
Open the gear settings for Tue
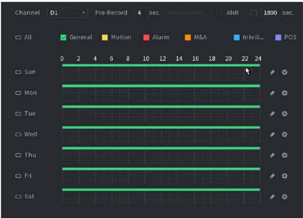point(284,113)
